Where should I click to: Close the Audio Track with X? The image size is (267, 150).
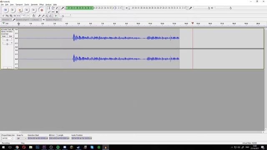pos(2,30)
